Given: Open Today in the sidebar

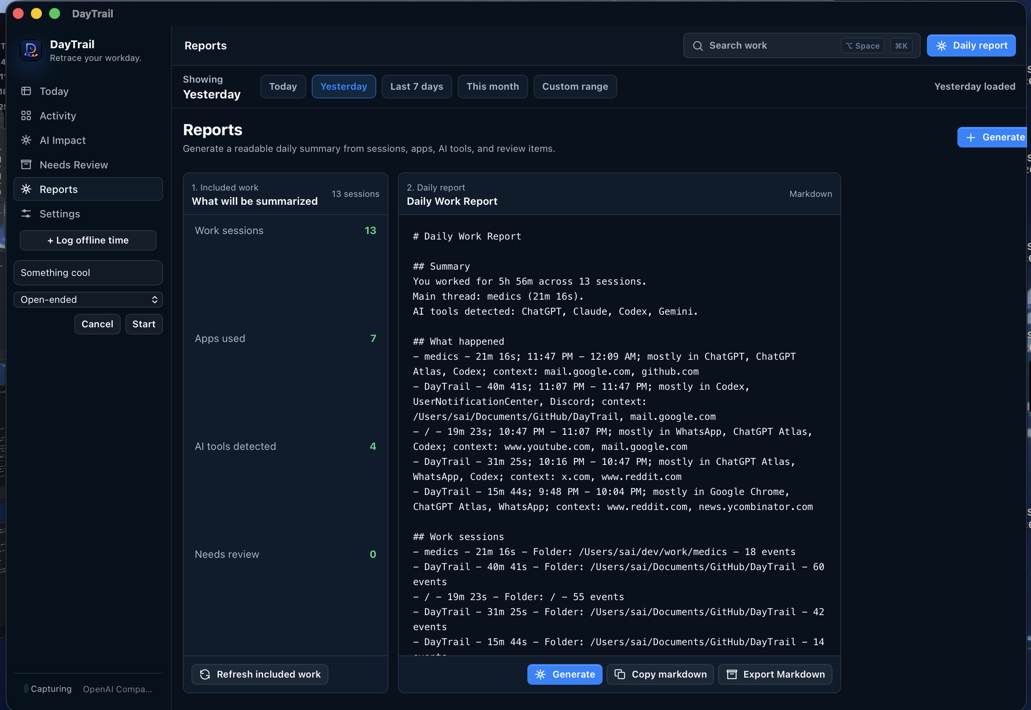Looking at the screenshot, I should pos(88,91).
